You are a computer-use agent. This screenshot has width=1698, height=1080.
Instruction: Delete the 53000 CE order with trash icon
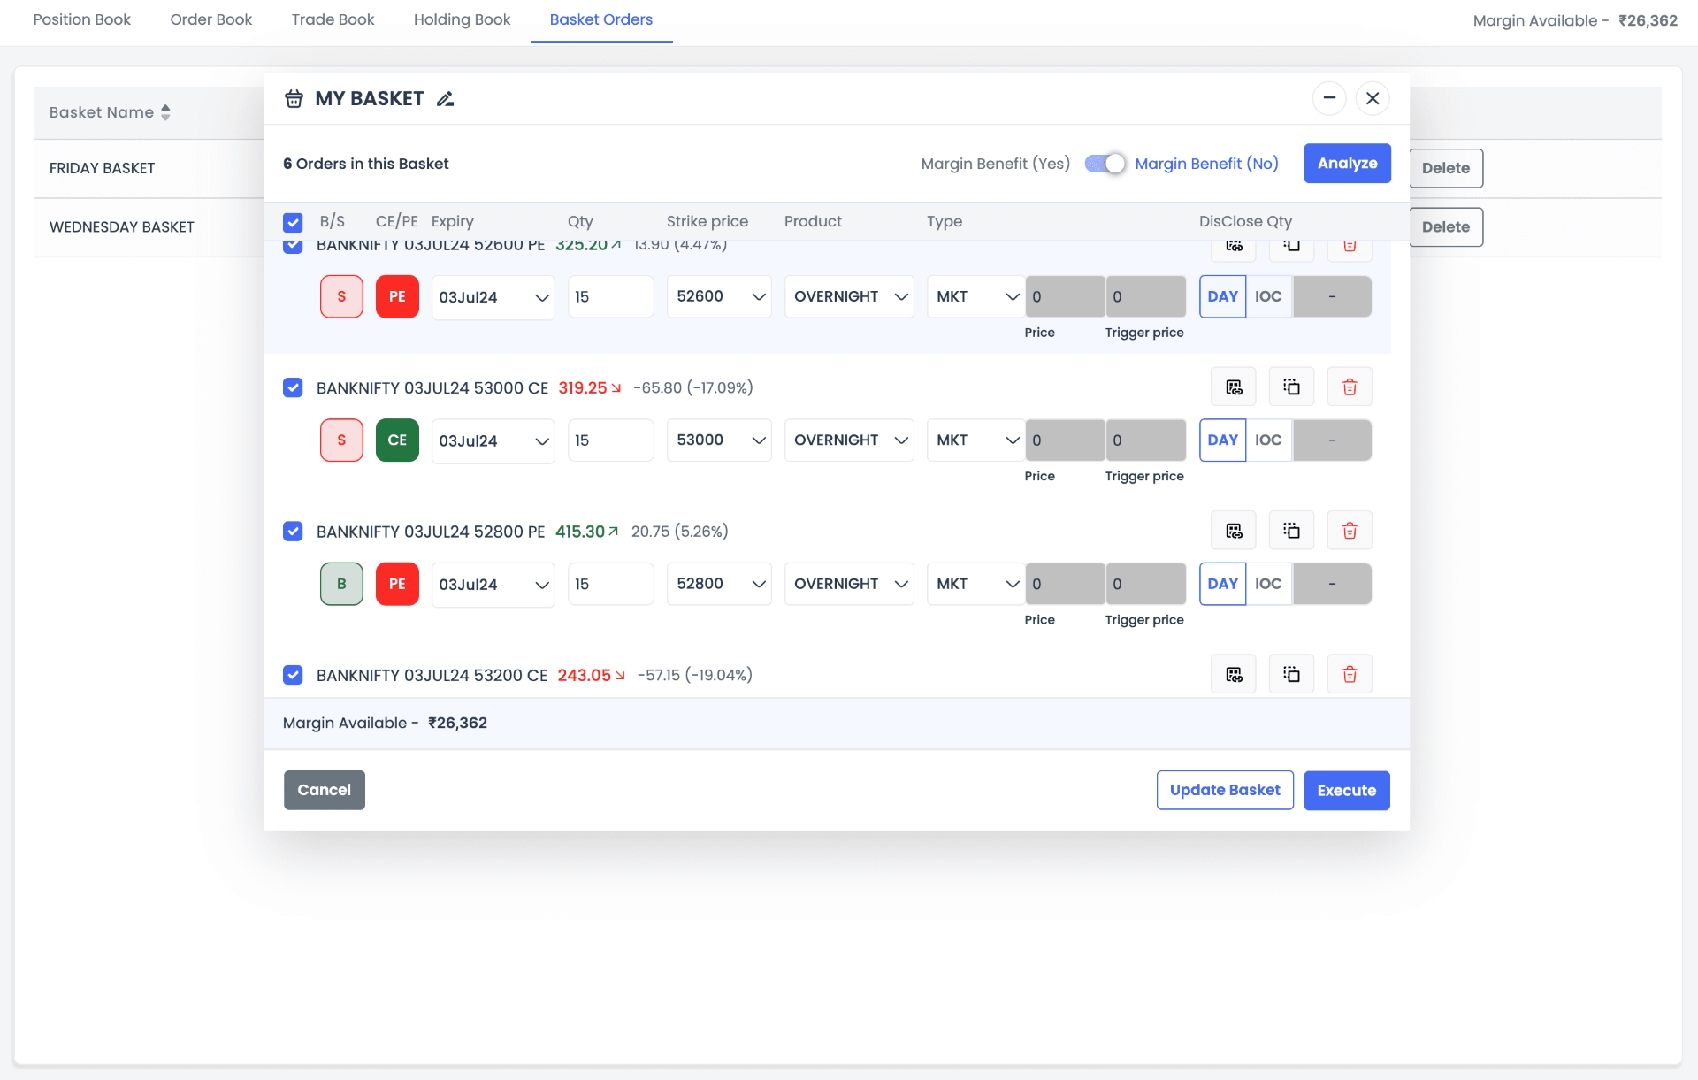pyautogui.click(x=1350, y=387)
